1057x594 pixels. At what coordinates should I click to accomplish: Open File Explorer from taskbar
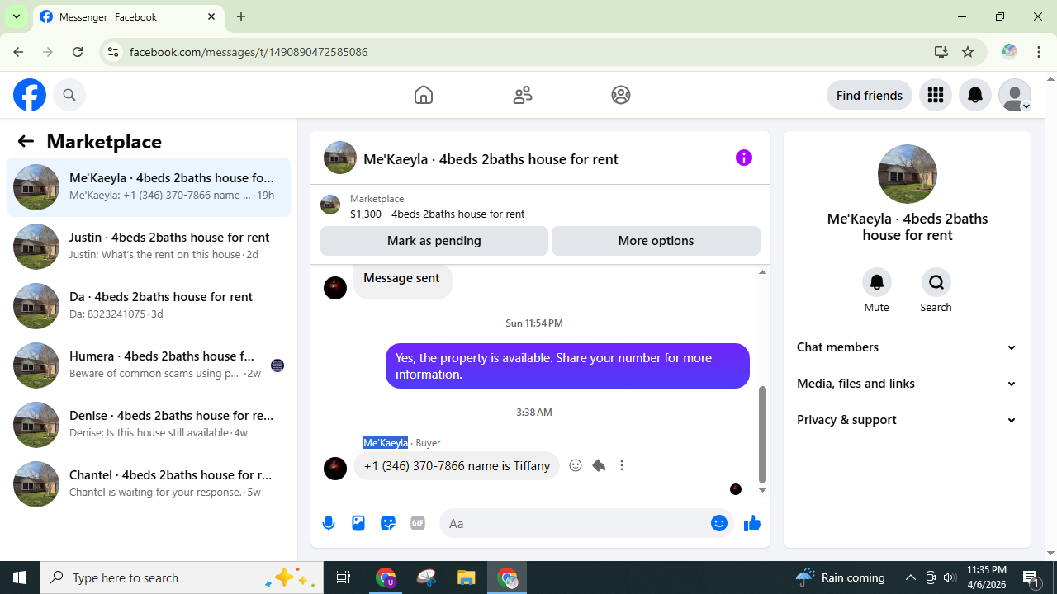coord(467,577)
